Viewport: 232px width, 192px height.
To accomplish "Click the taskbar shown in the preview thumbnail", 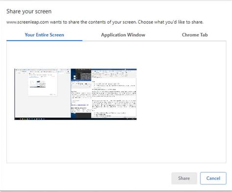I will (75, 119).
